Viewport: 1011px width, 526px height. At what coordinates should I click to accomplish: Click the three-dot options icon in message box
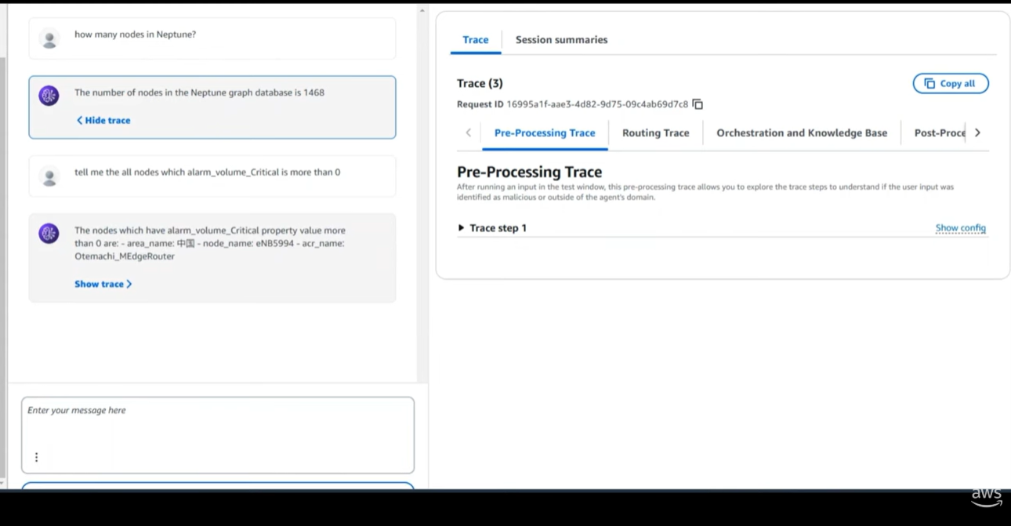pyautogui.click(x=36, y=457)
